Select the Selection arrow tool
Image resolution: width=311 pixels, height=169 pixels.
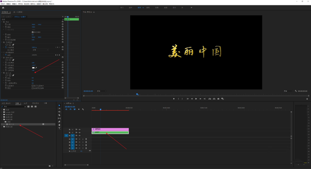(x=59, y=105)
